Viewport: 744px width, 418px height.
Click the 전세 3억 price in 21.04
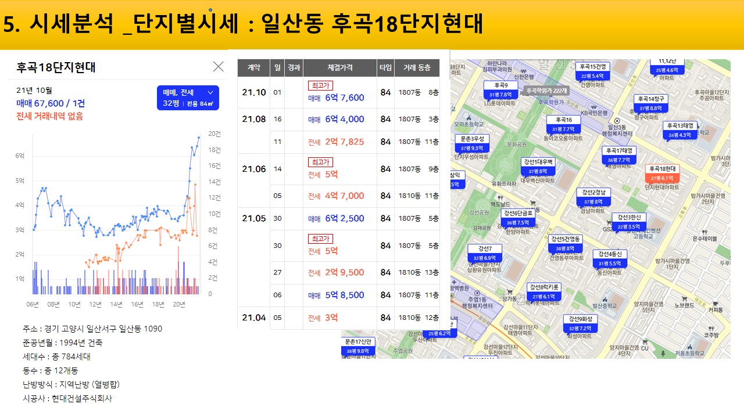coord(323,318)
